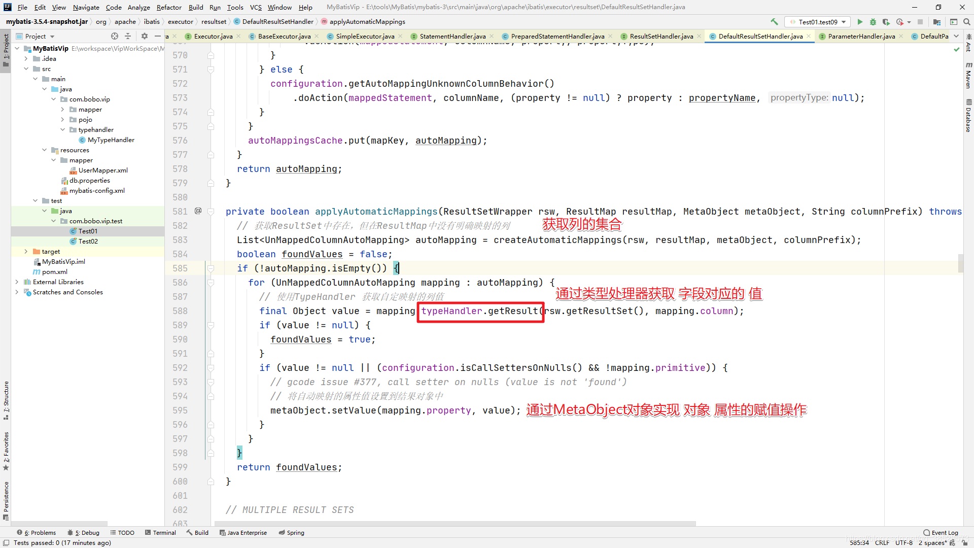Run with Coverage shield icon
Image resolution: width=974 pixels, height=548 pixels.
click(x=886, y=22)
